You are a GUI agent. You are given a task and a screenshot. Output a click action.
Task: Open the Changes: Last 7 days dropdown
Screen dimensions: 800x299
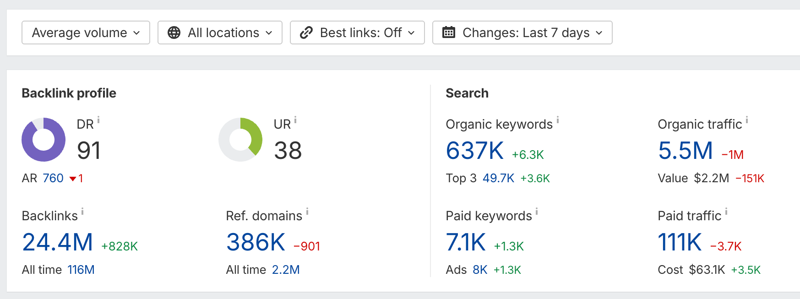(x=522, y=33)
